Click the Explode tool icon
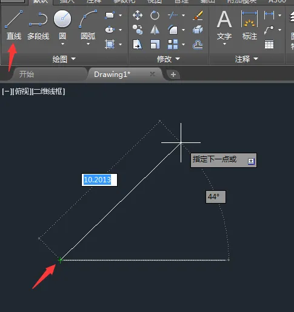This screenshot has width=294, height=312. [198, 30]
